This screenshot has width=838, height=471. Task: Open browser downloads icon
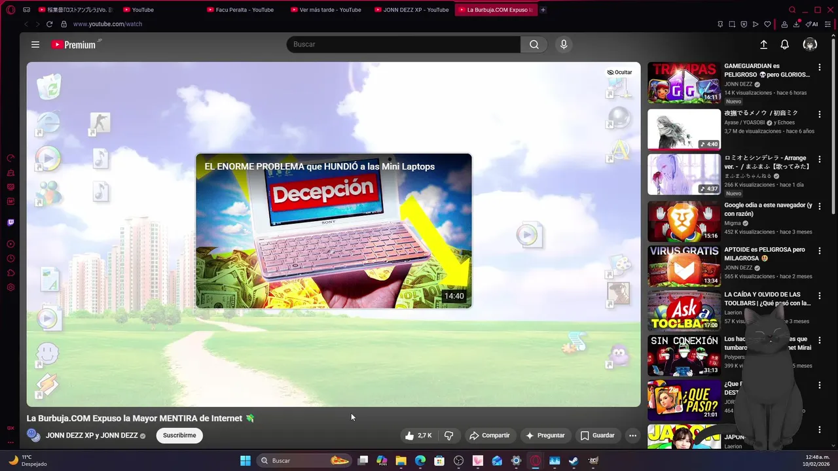tap(797, 24)
